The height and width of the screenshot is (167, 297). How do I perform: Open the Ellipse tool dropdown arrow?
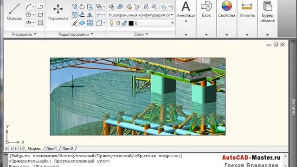click(x=33, y=23)
